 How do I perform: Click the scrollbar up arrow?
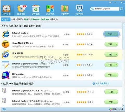point(124,24)
